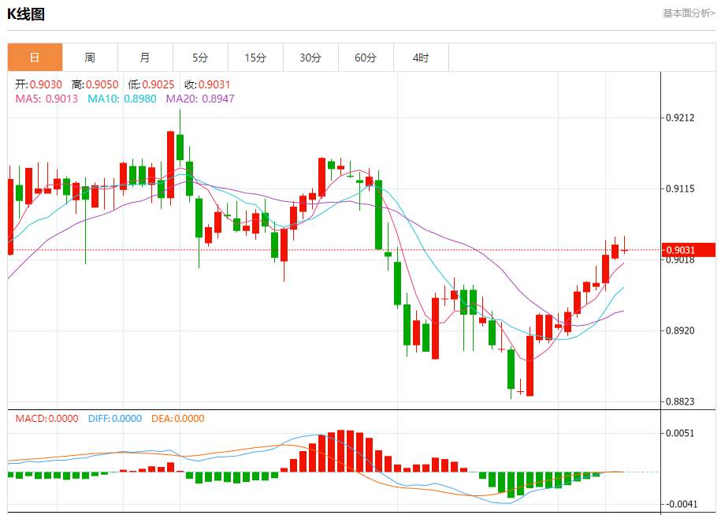
Task: Select the 日 daily chart tab
Action: click(x=35, y=58)
